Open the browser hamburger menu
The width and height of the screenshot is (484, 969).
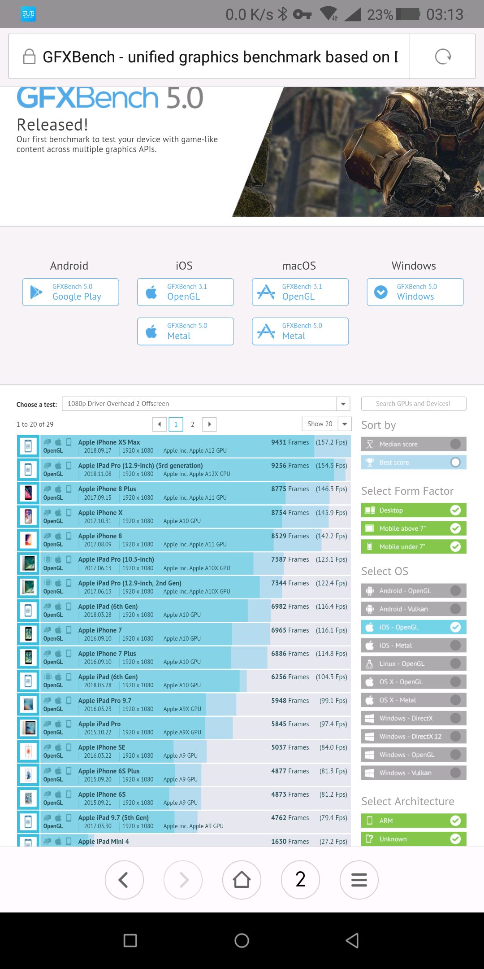(359, 880)
